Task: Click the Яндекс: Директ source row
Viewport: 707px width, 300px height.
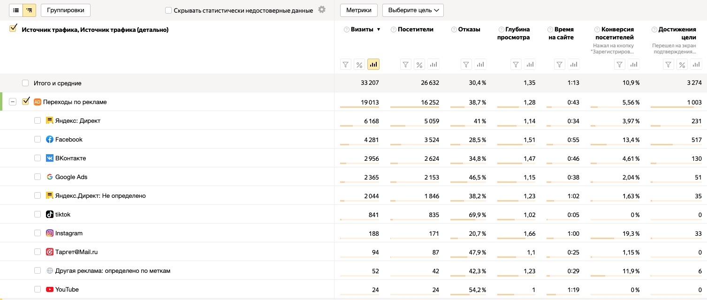Action: pyautogui.click(x=77, y=120)
